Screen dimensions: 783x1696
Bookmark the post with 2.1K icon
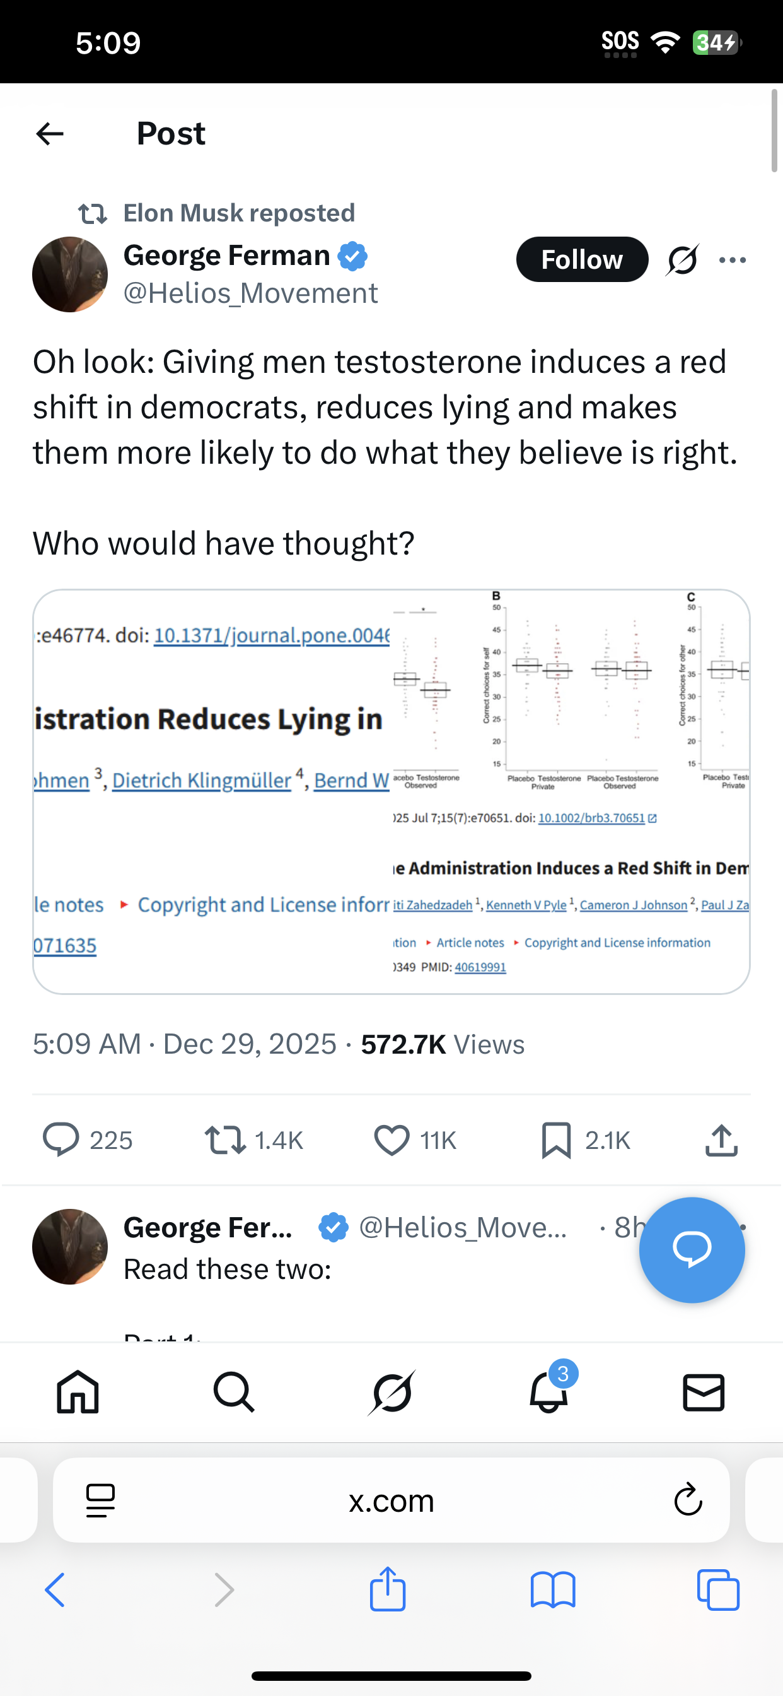(x=557, y=1139)
